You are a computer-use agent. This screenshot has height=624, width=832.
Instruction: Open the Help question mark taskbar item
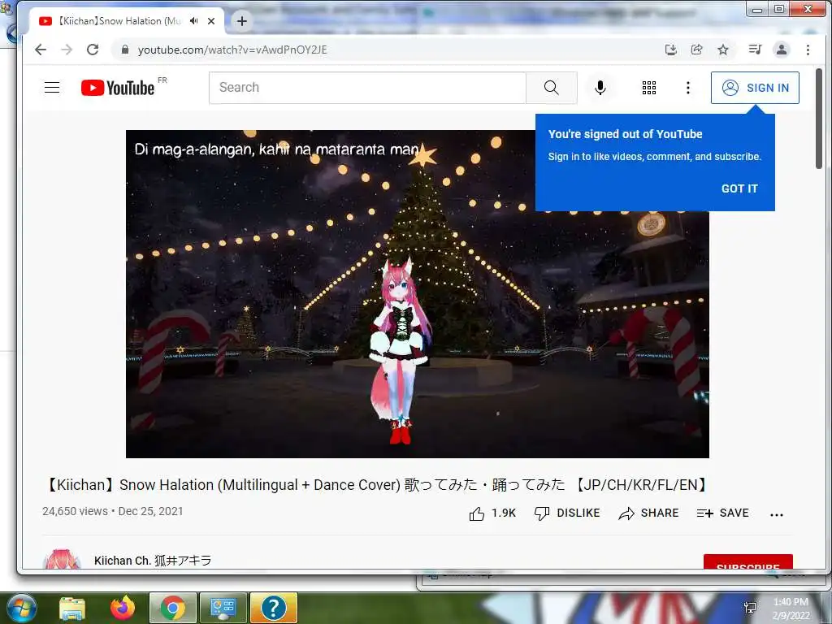[x=273, y=608]
